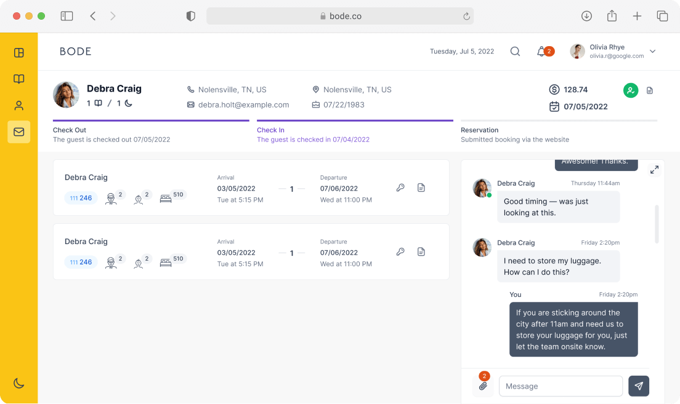680x404 pixels.
Task: Click the key icon in first booking card
Action: click(400, 188)
